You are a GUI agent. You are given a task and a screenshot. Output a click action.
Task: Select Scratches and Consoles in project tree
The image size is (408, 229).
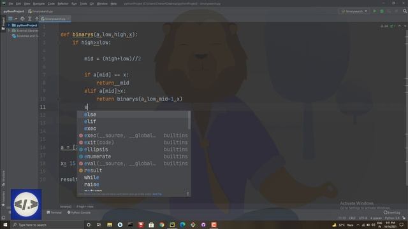25,36
